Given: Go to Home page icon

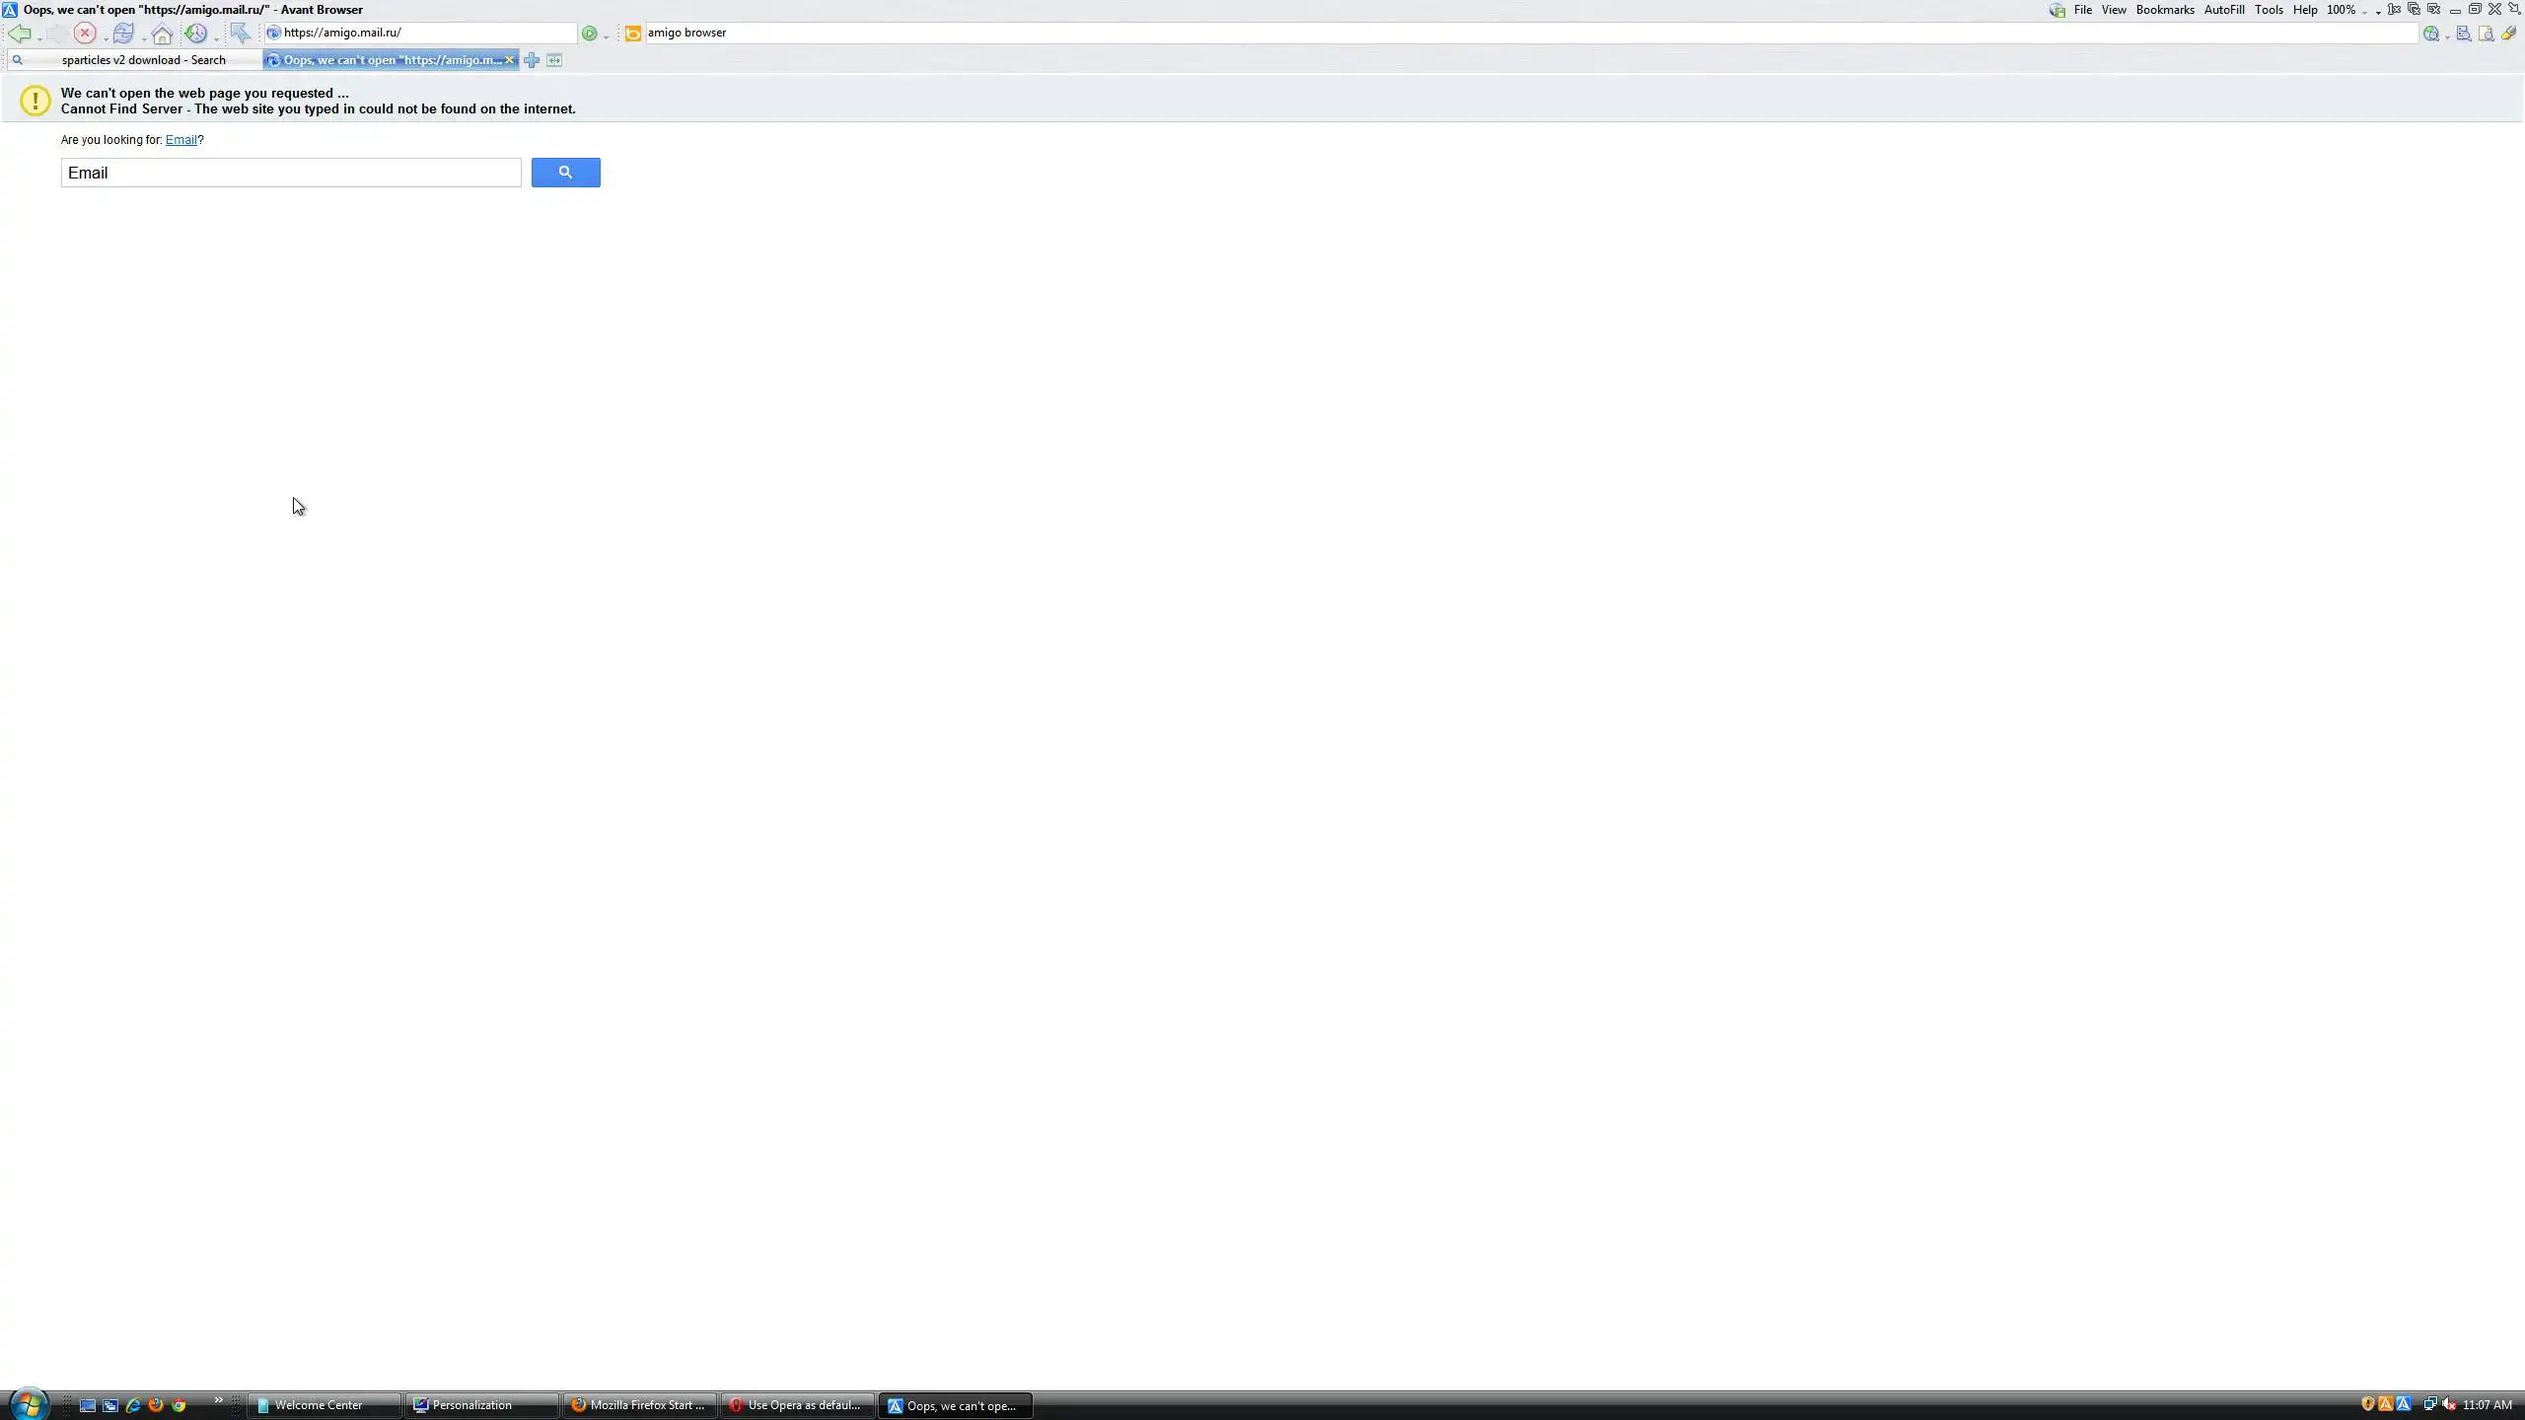Looking at the screenshot, I should 162,34.
